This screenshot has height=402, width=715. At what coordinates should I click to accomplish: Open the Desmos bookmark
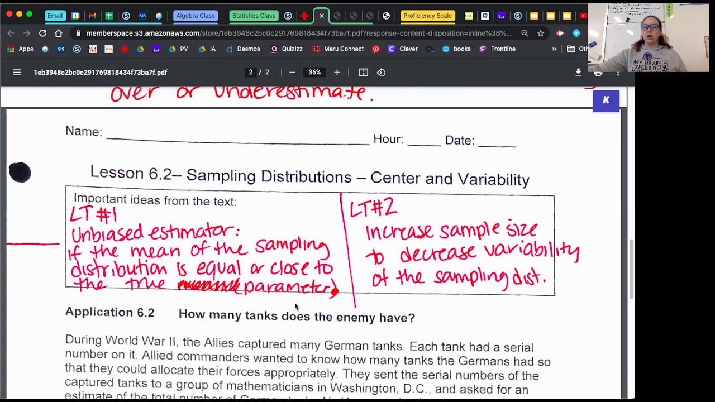tap(242, 49)
